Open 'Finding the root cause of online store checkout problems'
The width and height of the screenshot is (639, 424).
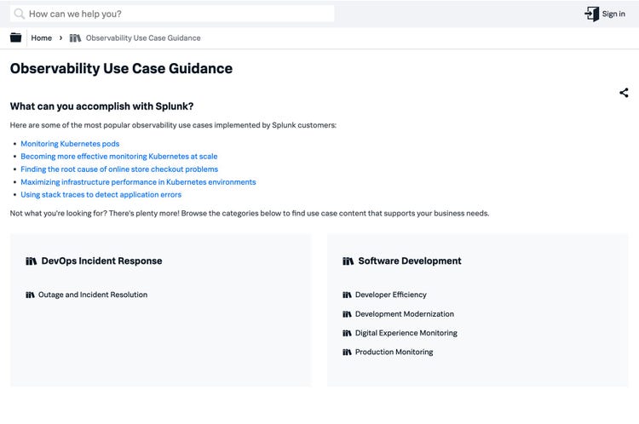click(x=119, y=169)
